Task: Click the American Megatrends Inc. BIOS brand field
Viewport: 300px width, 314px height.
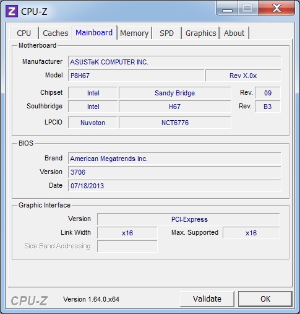Action: click(174, 159)
